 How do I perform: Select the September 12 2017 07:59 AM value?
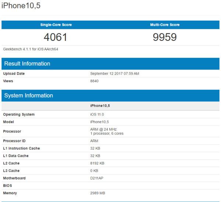tap(115, 74)
